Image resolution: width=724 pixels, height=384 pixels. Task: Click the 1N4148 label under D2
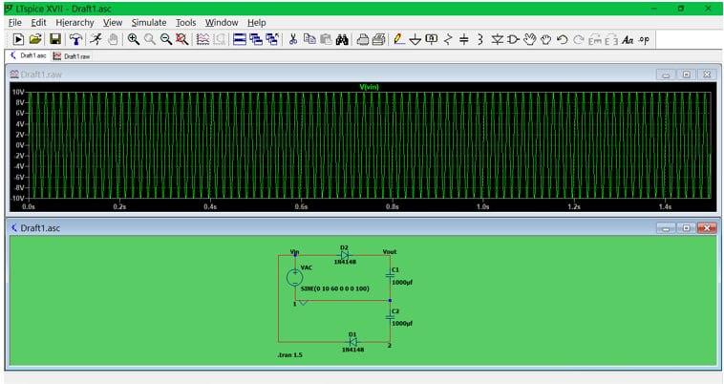[345, 262]
